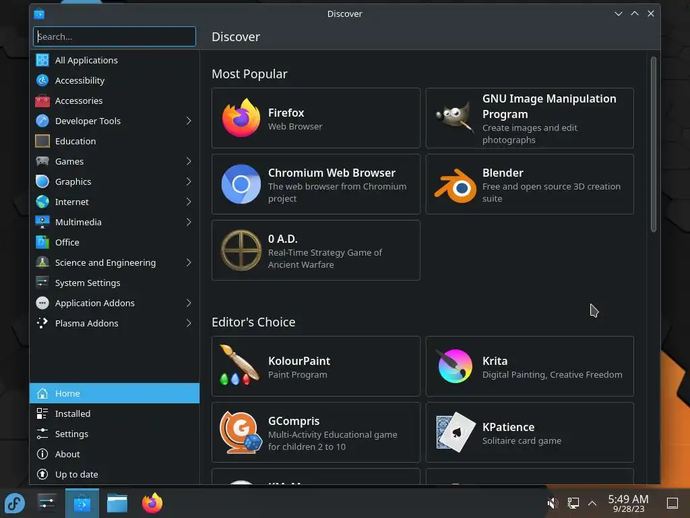Click the Discover app icon in title bar
This screenshot has height=518, width=690.
point(39,13)
